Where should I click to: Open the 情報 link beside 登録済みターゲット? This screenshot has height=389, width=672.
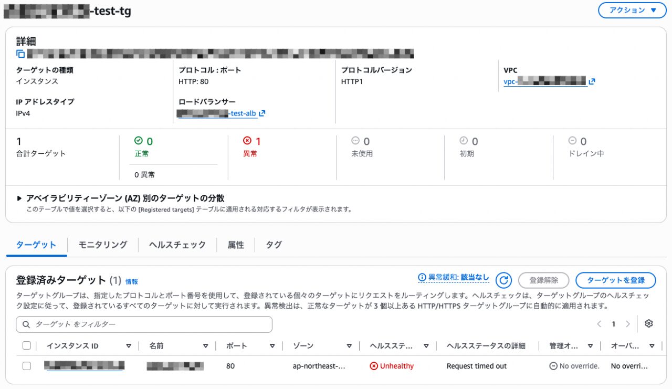[x=131, y=281]
